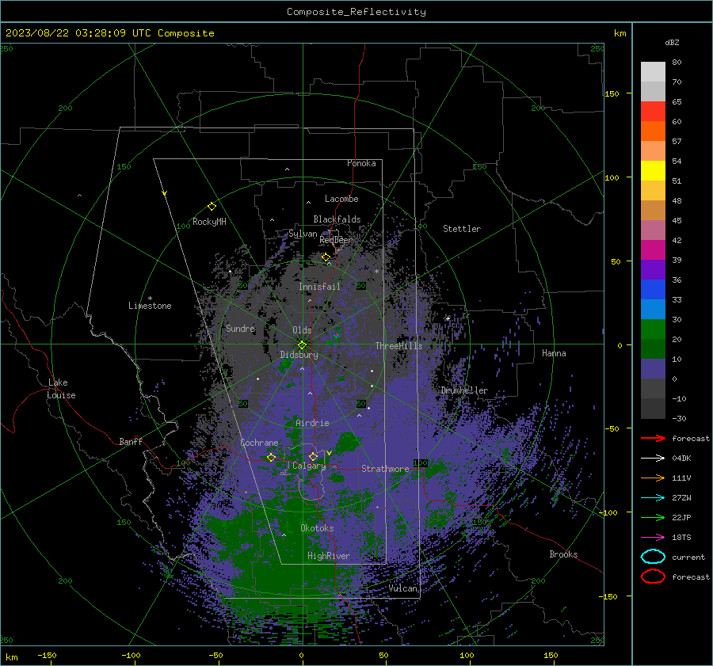The height and width of the screenshot is (666, 713).
Task: Click the Sundre city label
Action: pyautogui.click(x=240, y=328)
